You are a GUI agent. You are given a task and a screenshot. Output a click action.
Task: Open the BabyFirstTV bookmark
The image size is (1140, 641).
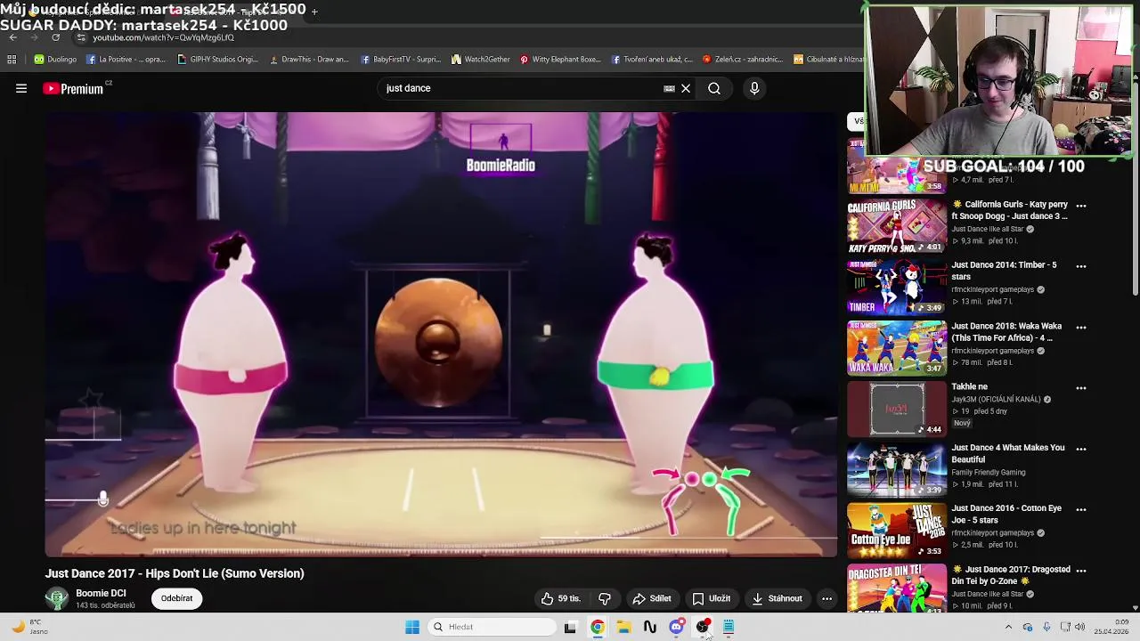coord(401,60)
